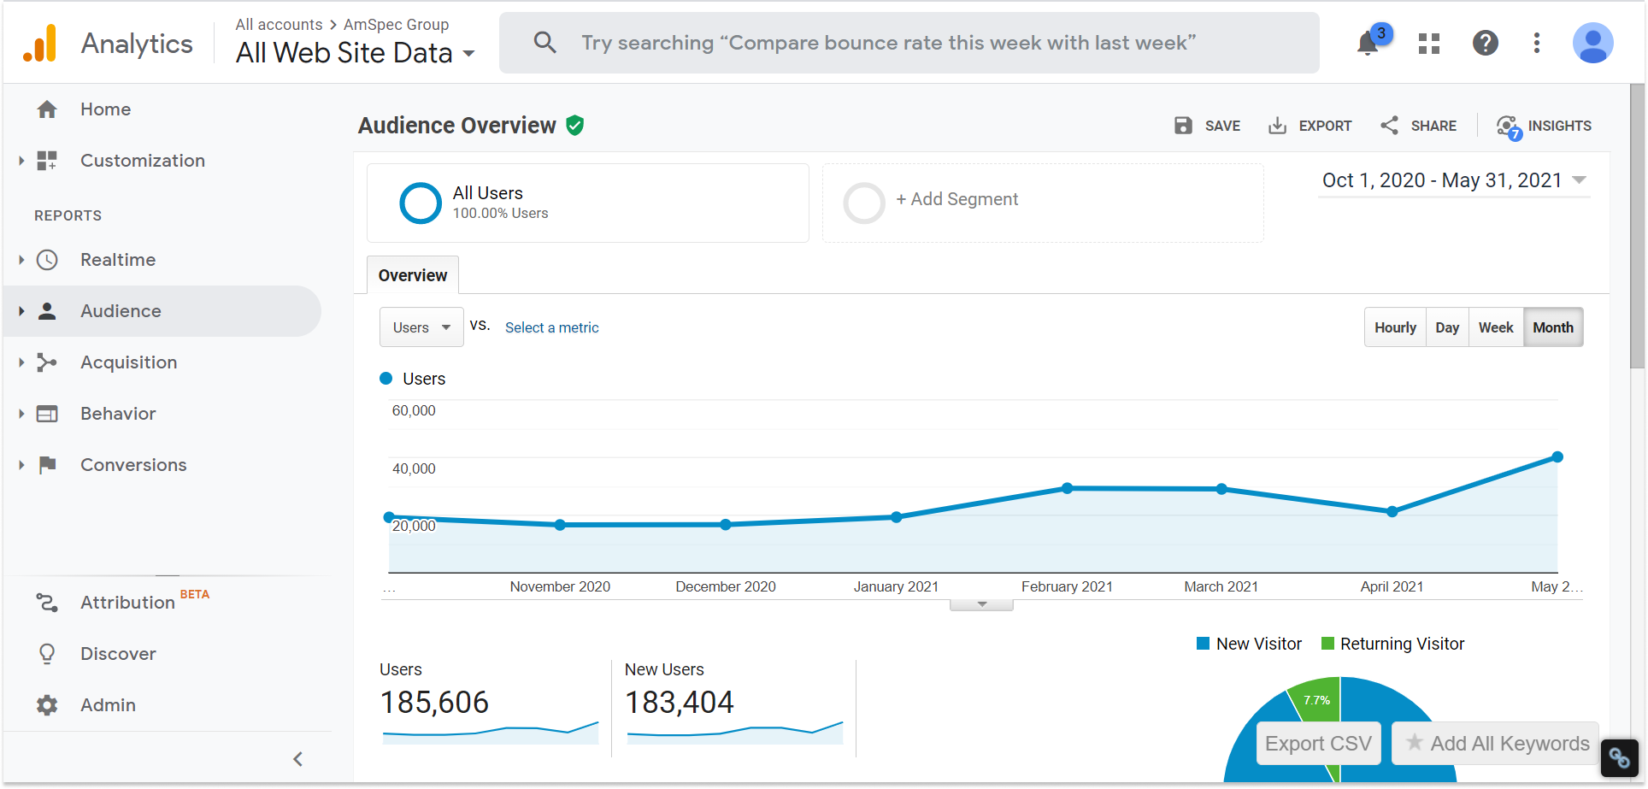Open the date range picker

(1454, 180)
